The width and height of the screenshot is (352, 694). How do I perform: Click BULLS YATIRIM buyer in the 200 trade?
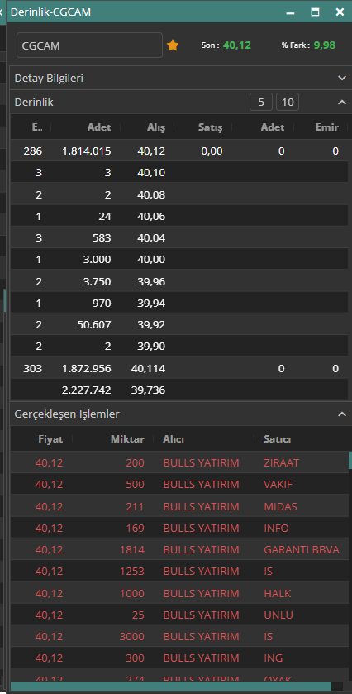(202, 462)
